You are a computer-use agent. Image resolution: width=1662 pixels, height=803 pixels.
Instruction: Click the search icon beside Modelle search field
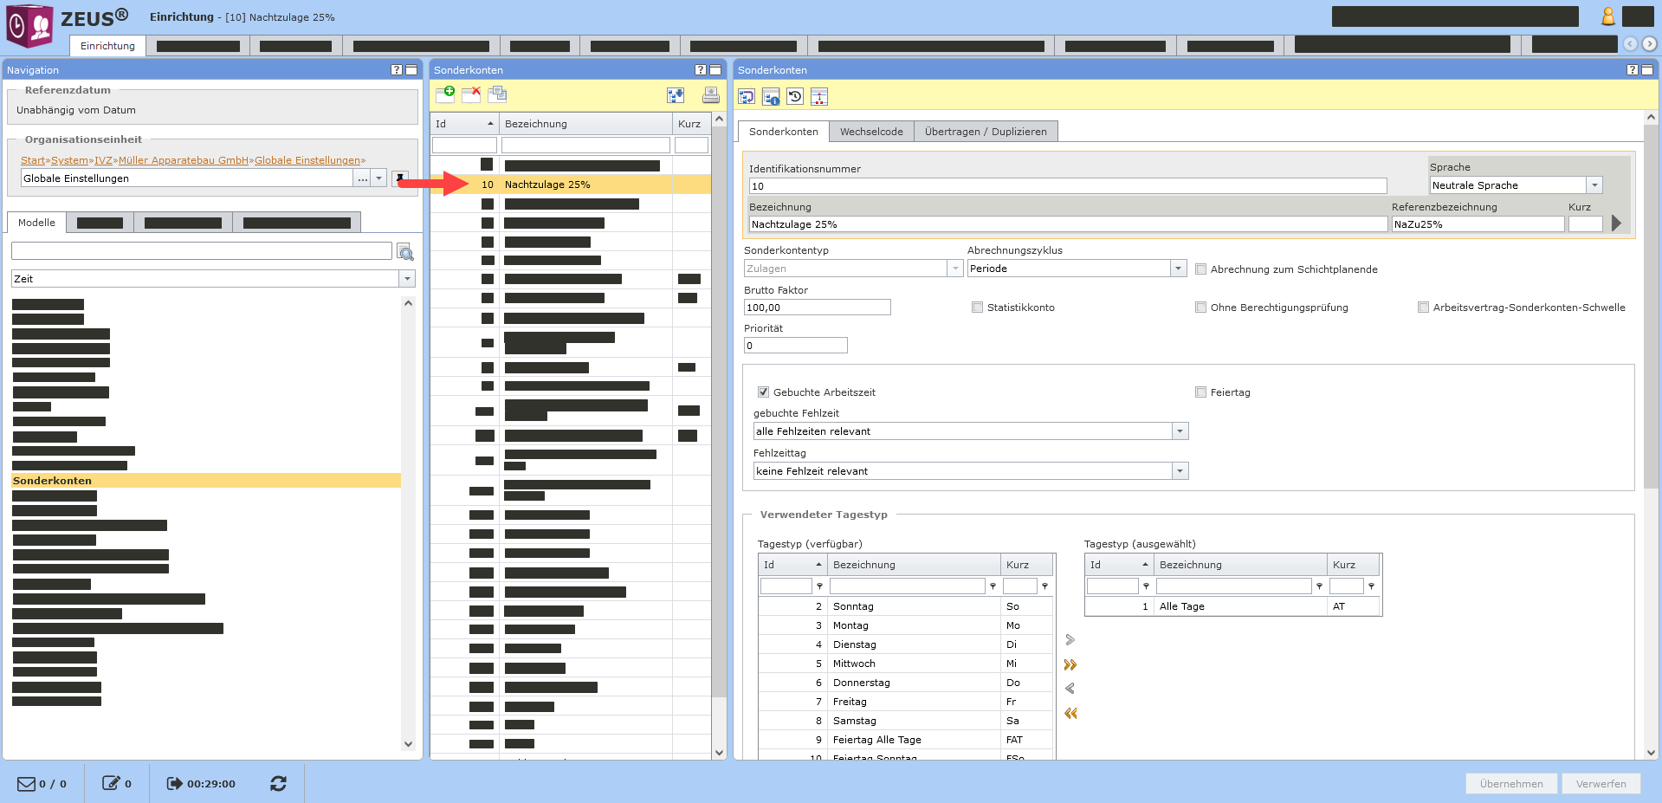pyautogui.click(x=405, y=252)
